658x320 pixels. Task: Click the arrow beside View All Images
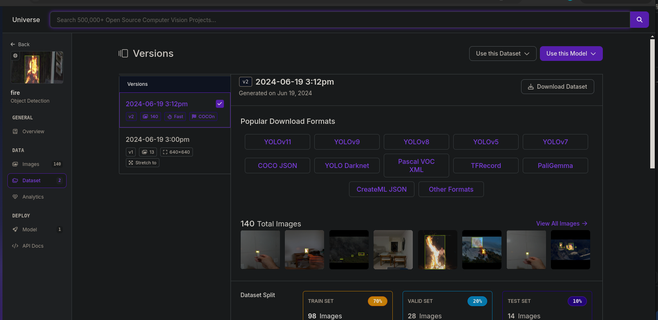point(585,224)
